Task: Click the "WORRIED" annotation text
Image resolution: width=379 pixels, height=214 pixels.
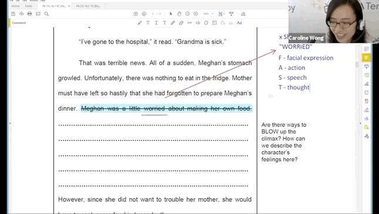Action: pyautogui.click(x=295, y=46)
